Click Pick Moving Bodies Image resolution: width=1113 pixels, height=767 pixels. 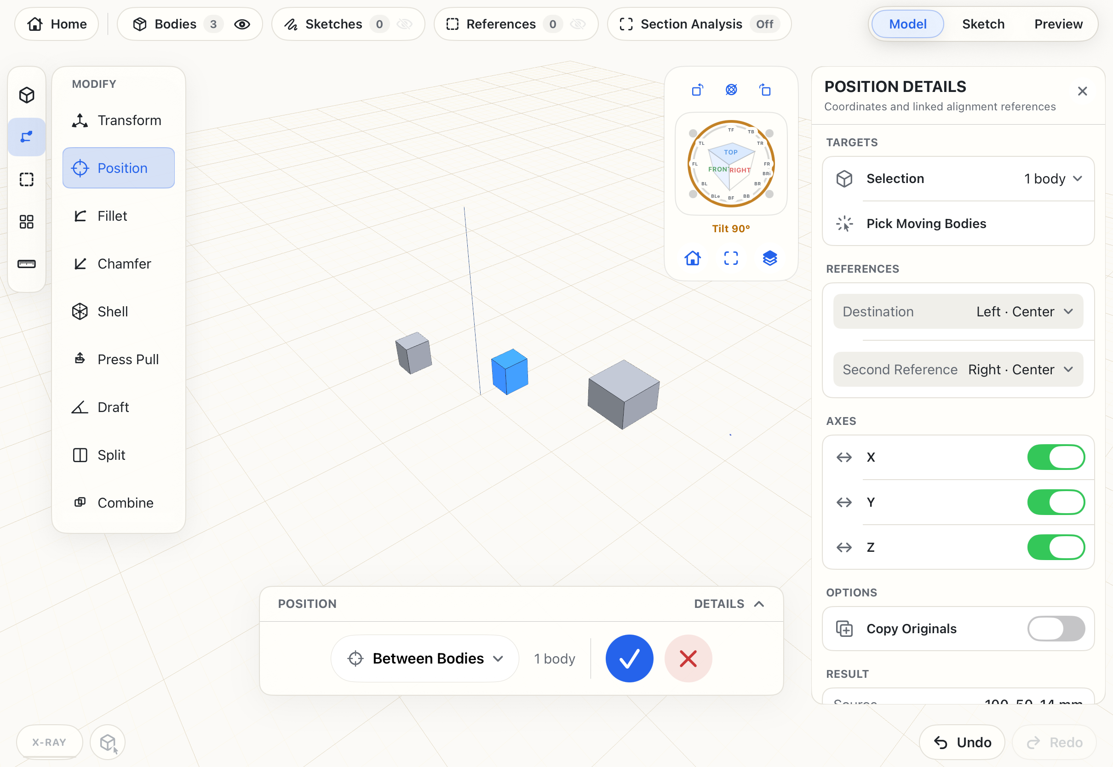click(x=959, y=223)
